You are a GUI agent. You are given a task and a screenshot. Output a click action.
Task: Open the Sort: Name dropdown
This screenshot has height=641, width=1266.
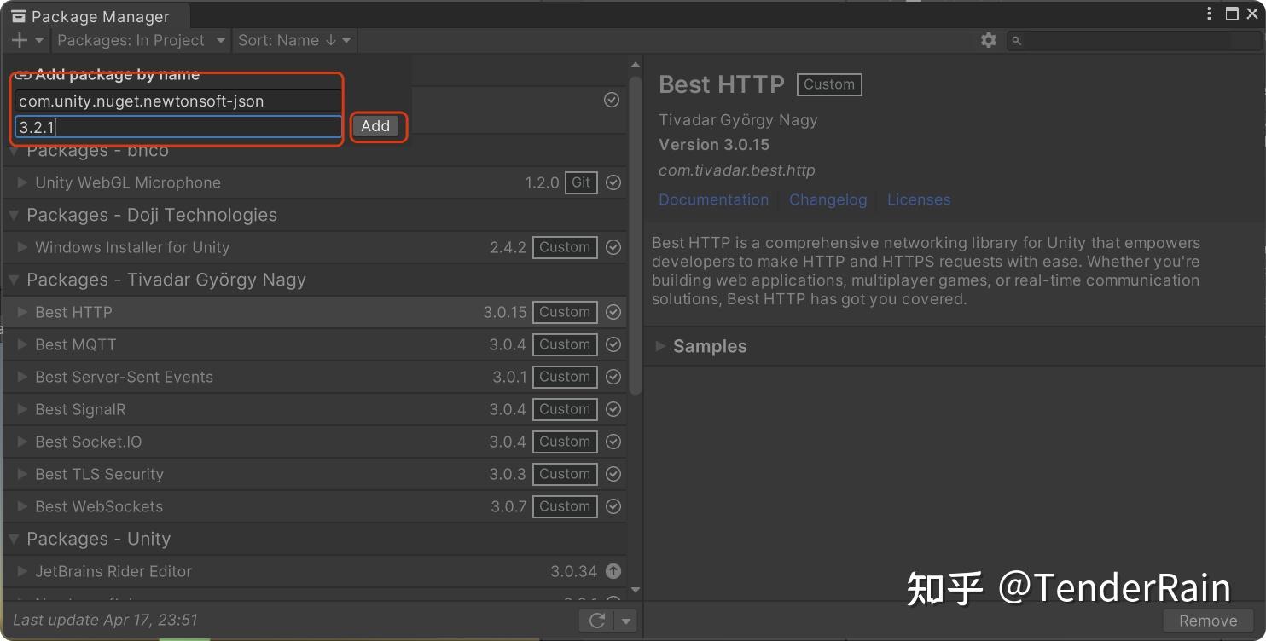(293, 40)
